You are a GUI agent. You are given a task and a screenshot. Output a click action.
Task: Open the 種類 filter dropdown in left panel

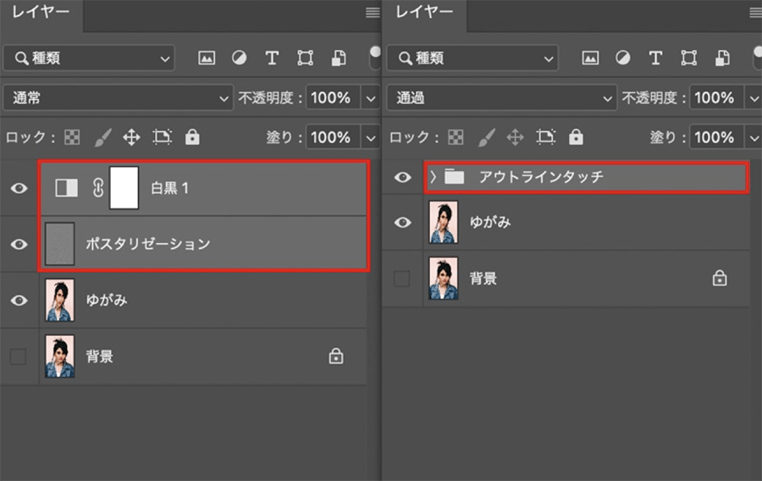click(89, 58)
